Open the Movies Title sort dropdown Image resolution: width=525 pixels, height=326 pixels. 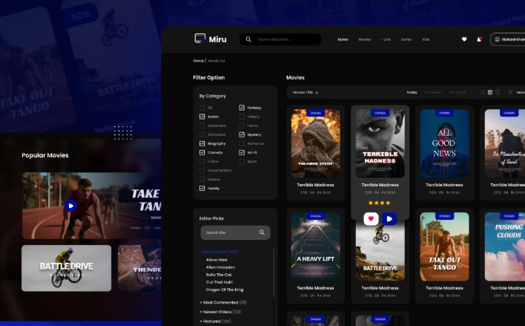(x=306, y=92)
